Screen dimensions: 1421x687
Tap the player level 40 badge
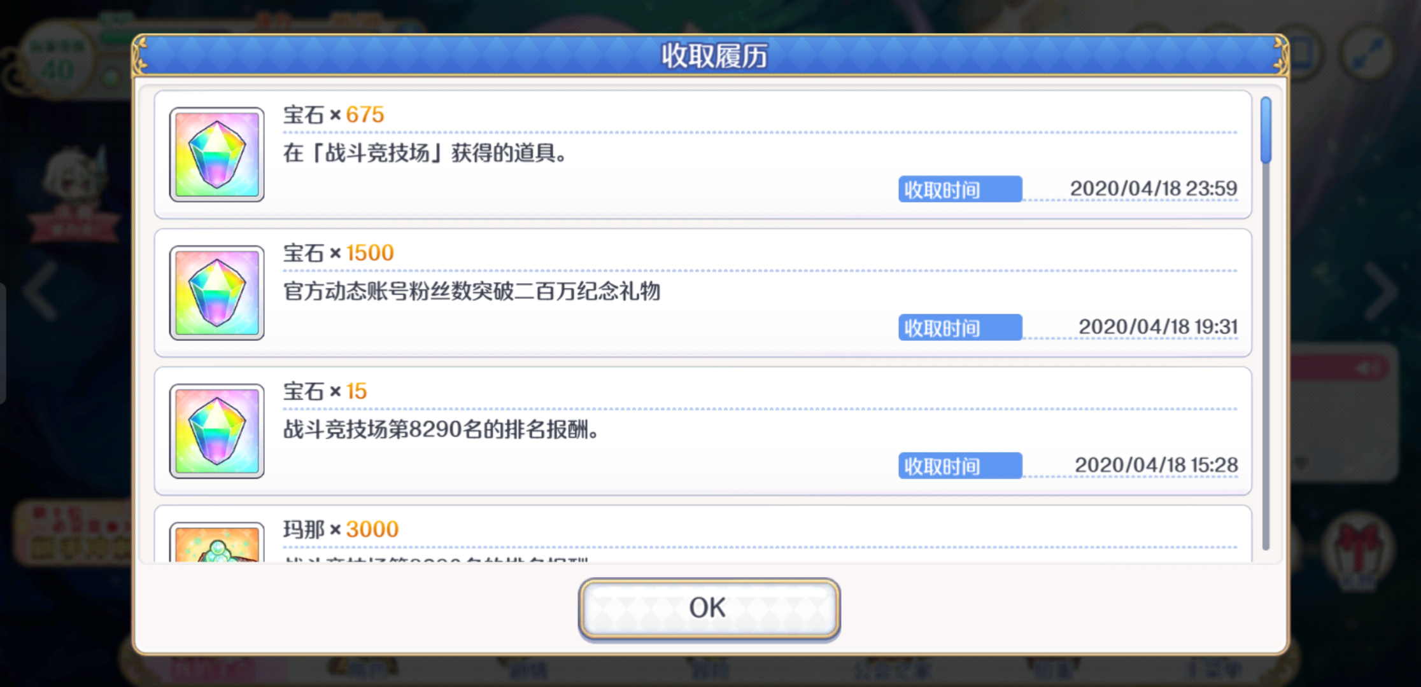(57, 60)
